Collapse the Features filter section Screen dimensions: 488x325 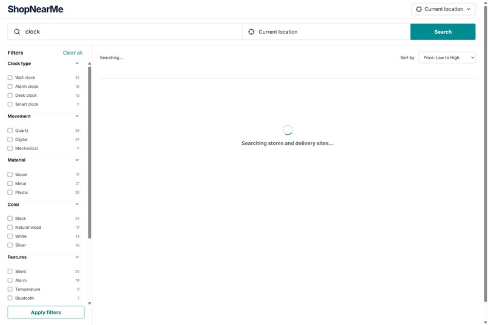coord(77,257)
